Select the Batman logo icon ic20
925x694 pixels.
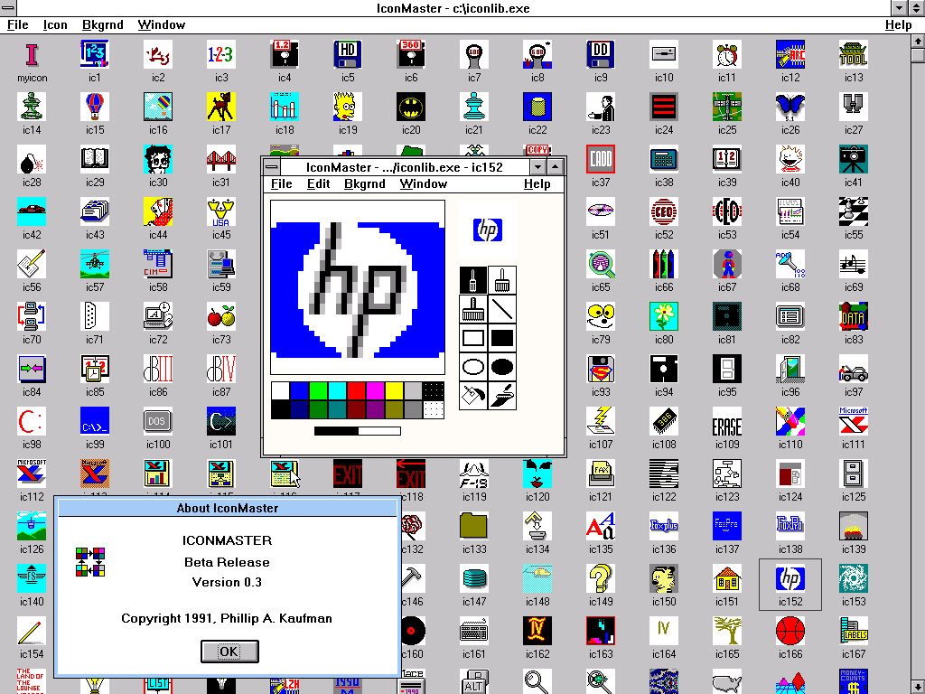(411, 108)
